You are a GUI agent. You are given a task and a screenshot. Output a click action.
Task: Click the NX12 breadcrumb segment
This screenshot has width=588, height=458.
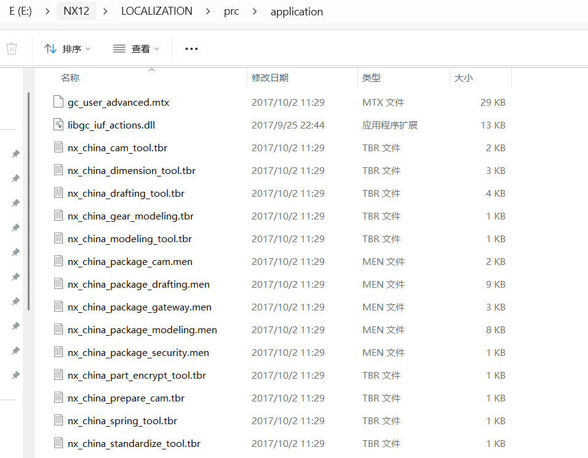click(x=76, y=11)
